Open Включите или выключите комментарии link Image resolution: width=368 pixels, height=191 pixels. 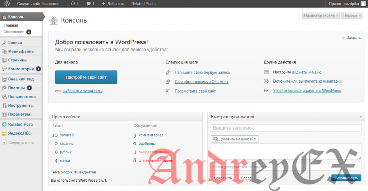(x=307, y=81)
